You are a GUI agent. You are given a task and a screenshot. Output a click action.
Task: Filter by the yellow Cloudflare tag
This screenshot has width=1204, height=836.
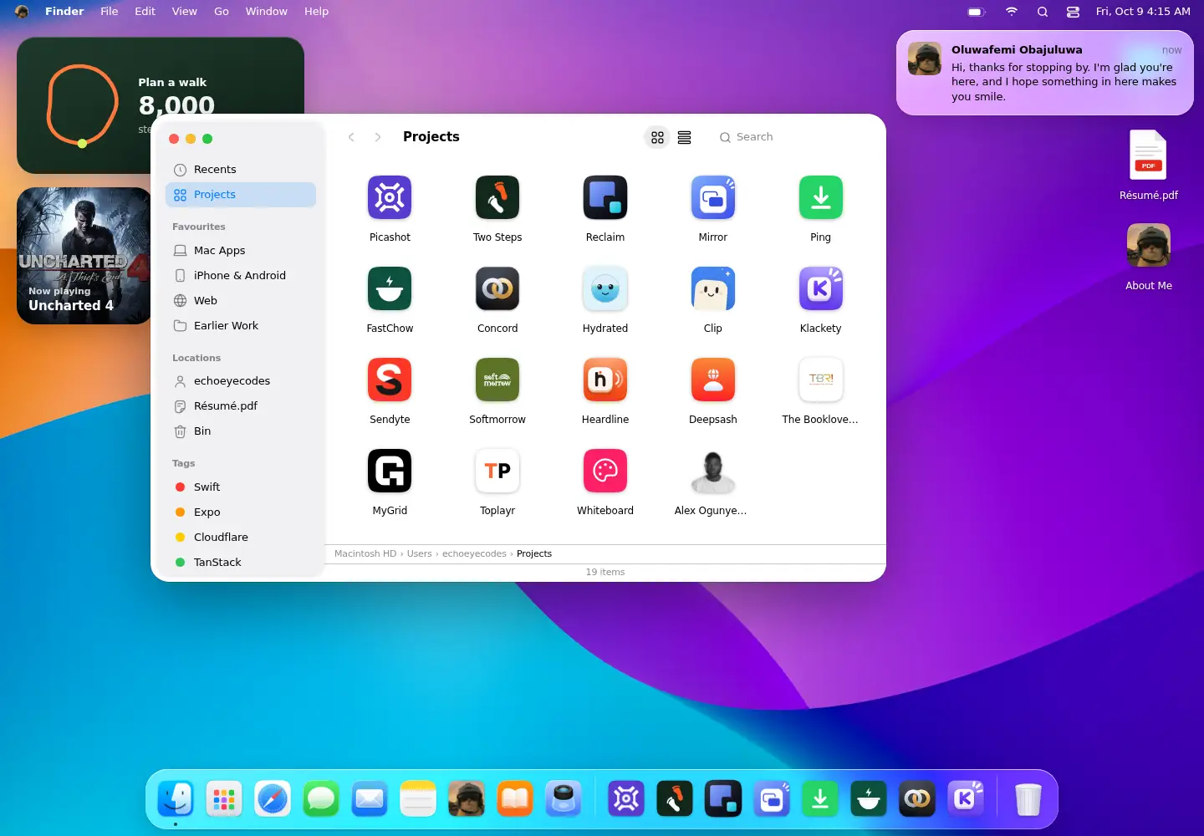pyautogui.click(x=241, y=538)
